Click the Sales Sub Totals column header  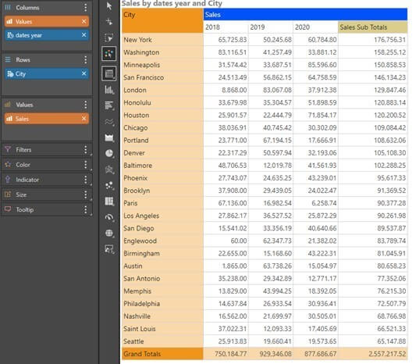(x=372, y=27)
